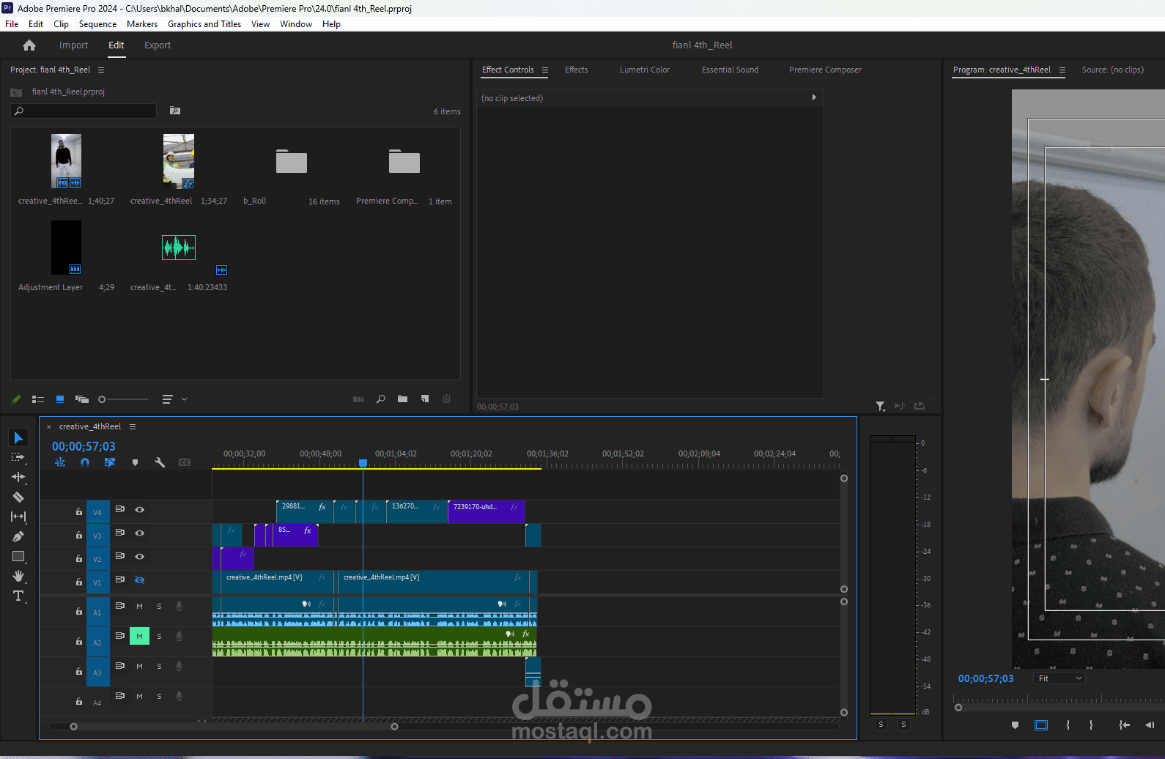Screen dimensions: 1165x759
Task: Toggle Snap in Timeline magnet
Action: (85, 462)
